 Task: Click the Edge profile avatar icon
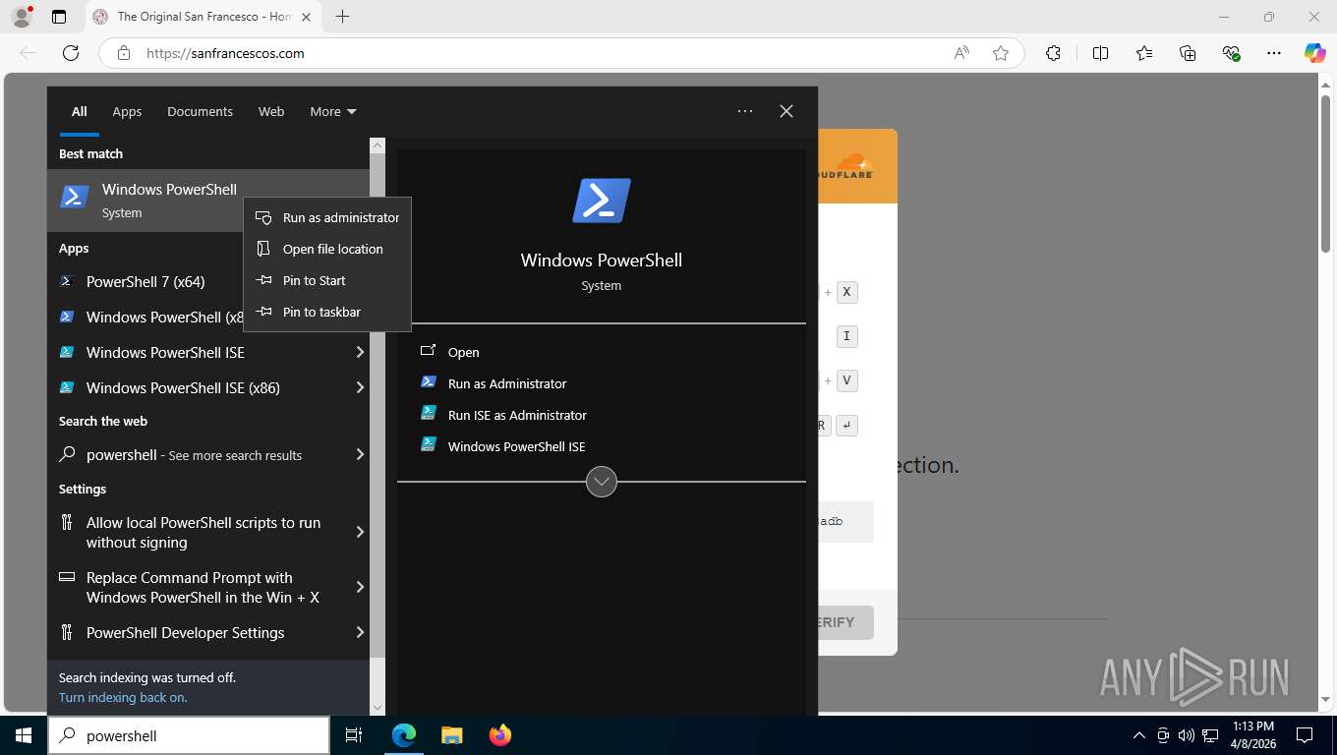[21, 17]
